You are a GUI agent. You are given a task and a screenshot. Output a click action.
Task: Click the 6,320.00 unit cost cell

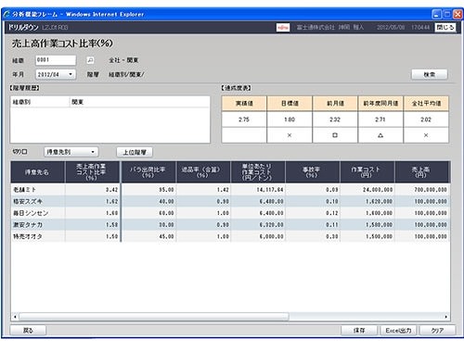click(x=258, y=225)
